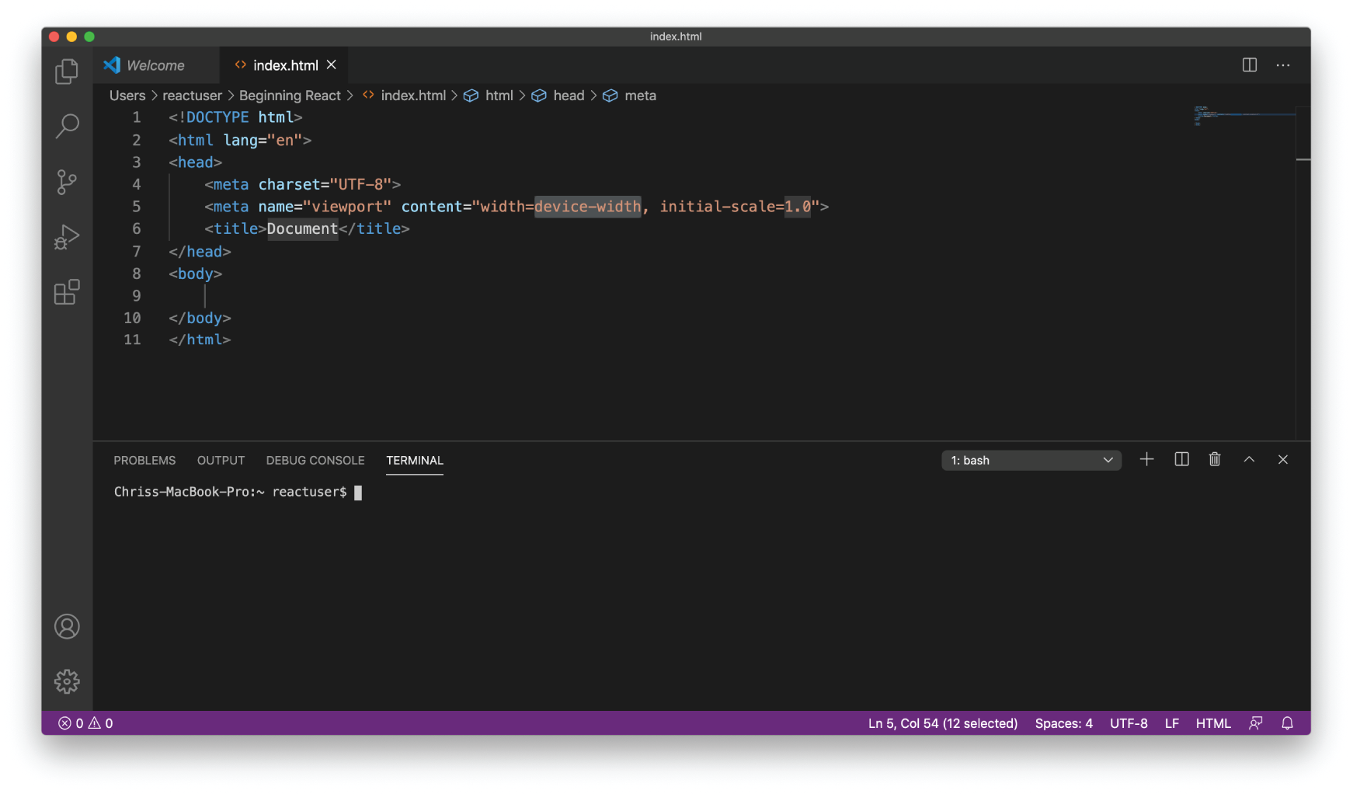Click Spaces: 4 to change indentation
The image size is (1353, 794).
[x=1063, y=723]
